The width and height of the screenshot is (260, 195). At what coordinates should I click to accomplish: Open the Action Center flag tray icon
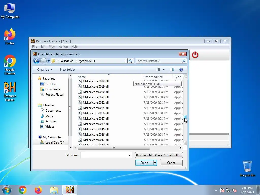point(222,190)
